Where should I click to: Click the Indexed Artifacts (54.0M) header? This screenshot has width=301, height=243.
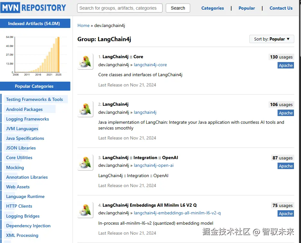coord(35,23)
